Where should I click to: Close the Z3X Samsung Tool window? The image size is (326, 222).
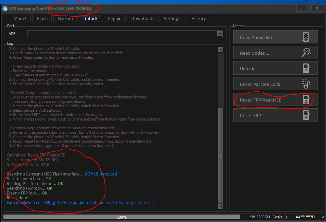(317, 8)
